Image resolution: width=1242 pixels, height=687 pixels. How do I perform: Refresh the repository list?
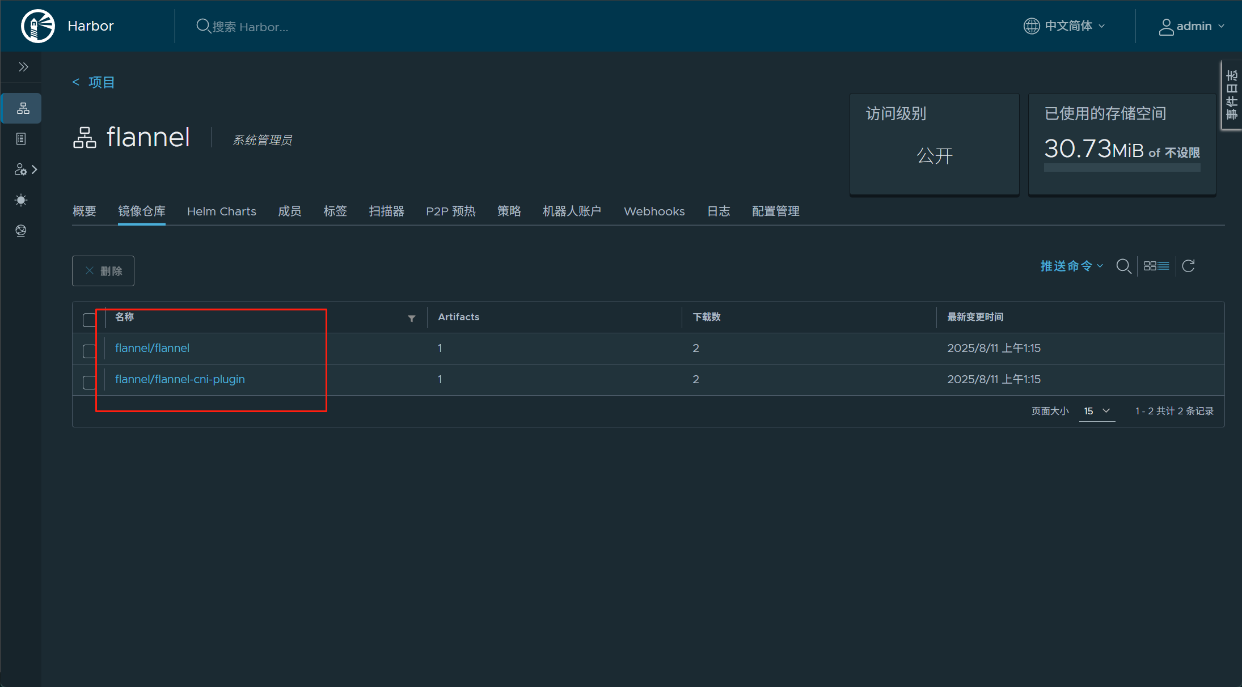[1189, 266]
